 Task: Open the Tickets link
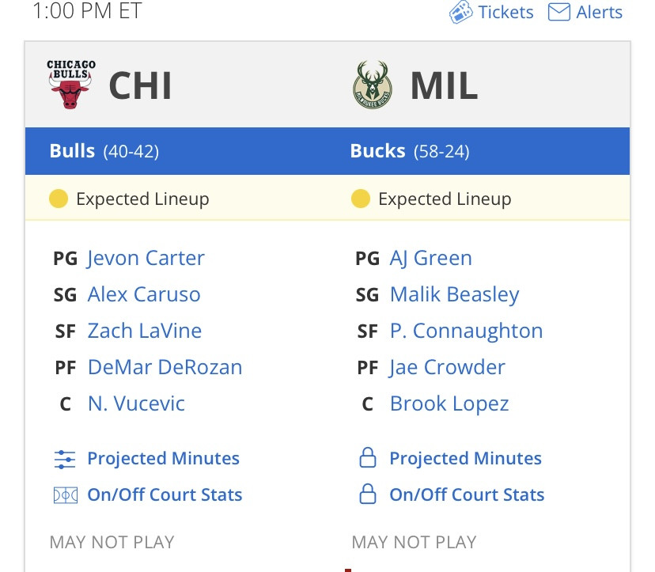505,12
